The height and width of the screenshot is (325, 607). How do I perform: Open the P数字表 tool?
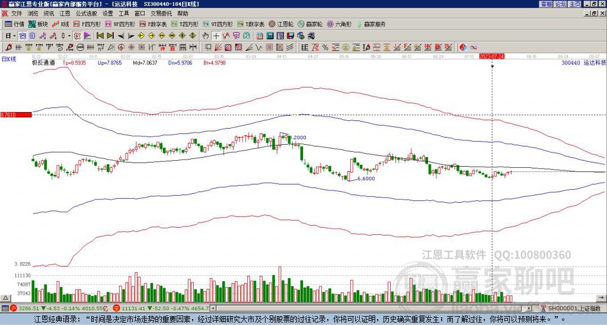tap(154, 24)
